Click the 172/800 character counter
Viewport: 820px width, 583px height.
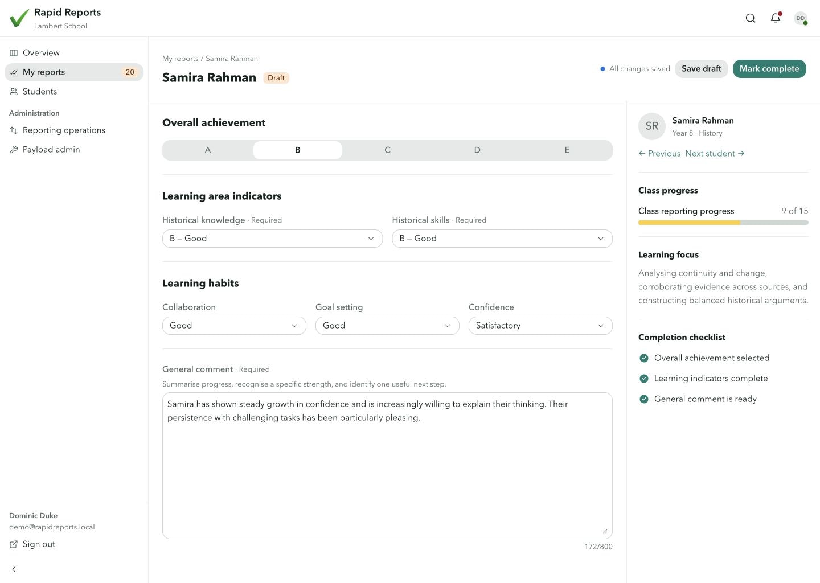(598, 547)
